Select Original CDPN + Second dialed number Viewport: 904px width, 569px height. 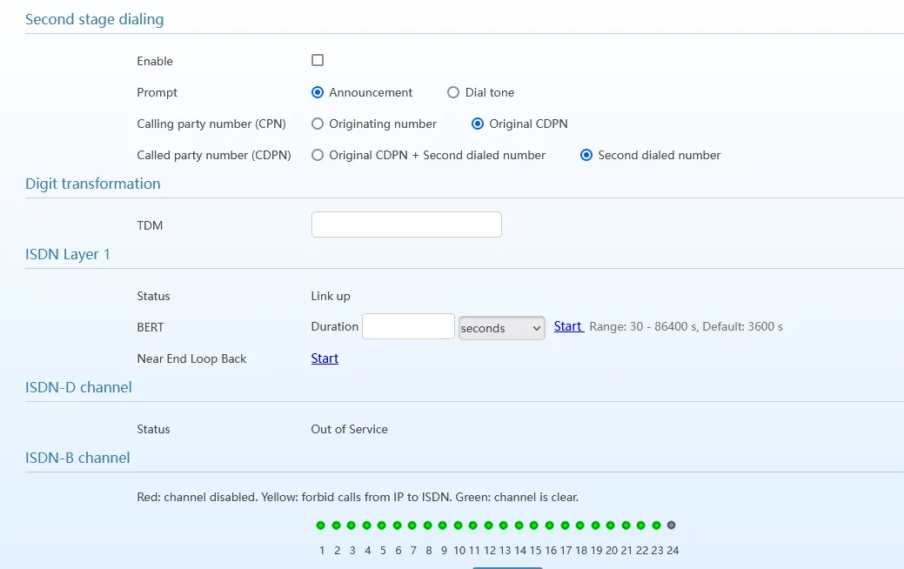[x=317, y=155]
